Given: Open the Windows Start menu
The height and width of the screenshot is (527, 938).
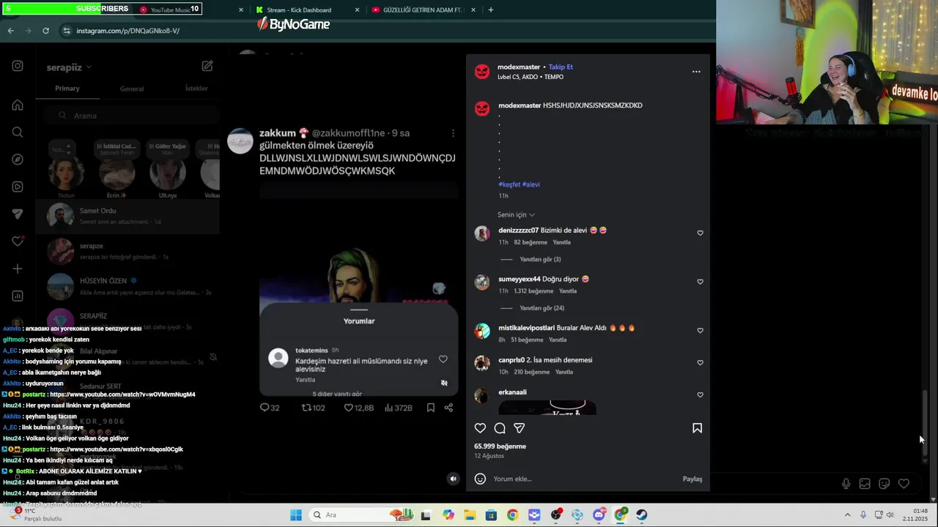Looking at the screenshot, I should pos(295,515).
